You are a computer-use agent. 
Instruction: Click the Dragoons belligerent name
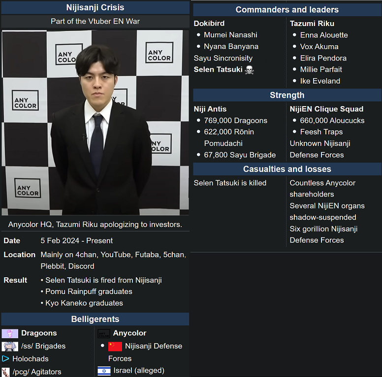39,333
